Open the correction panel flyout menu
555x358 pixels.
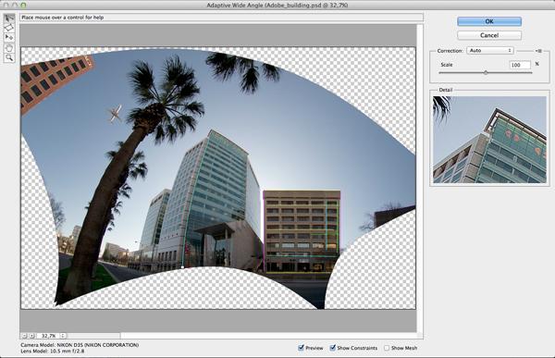538,51
